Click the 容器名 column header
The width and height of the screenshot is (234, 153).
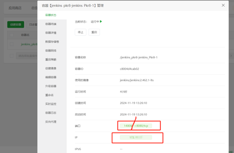click(25, 35)
